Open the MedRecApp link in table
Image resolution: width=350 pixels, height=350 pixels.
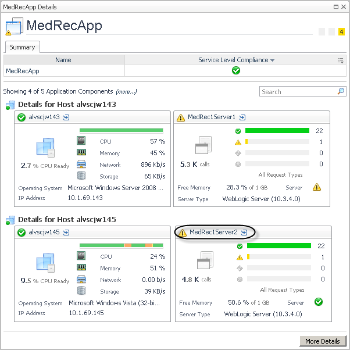coord(23,71)
